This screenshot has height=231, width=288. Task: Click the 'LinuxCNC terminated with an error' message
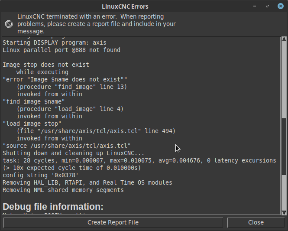point(97,24)
